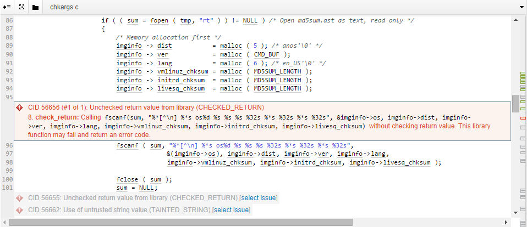Select issue link for CID 56662
The image size is (527, 227).
[231, 210]
